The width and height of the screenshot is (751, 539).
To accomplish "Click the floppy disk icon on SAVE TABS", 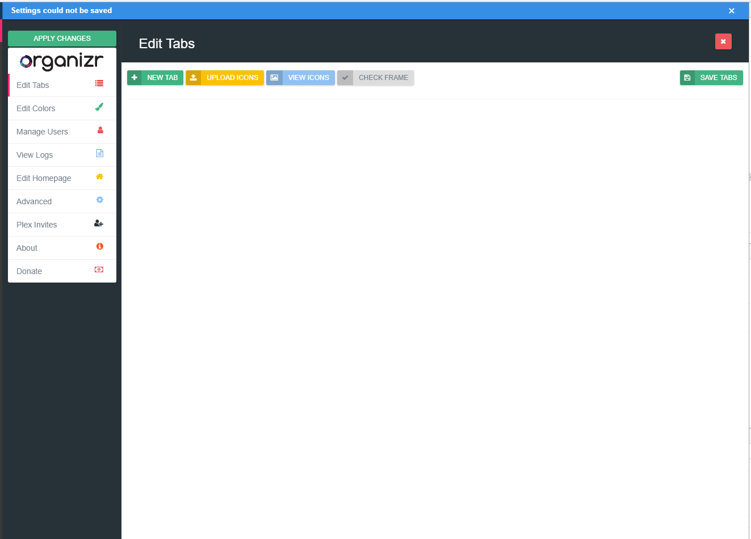I will (688, 77).
